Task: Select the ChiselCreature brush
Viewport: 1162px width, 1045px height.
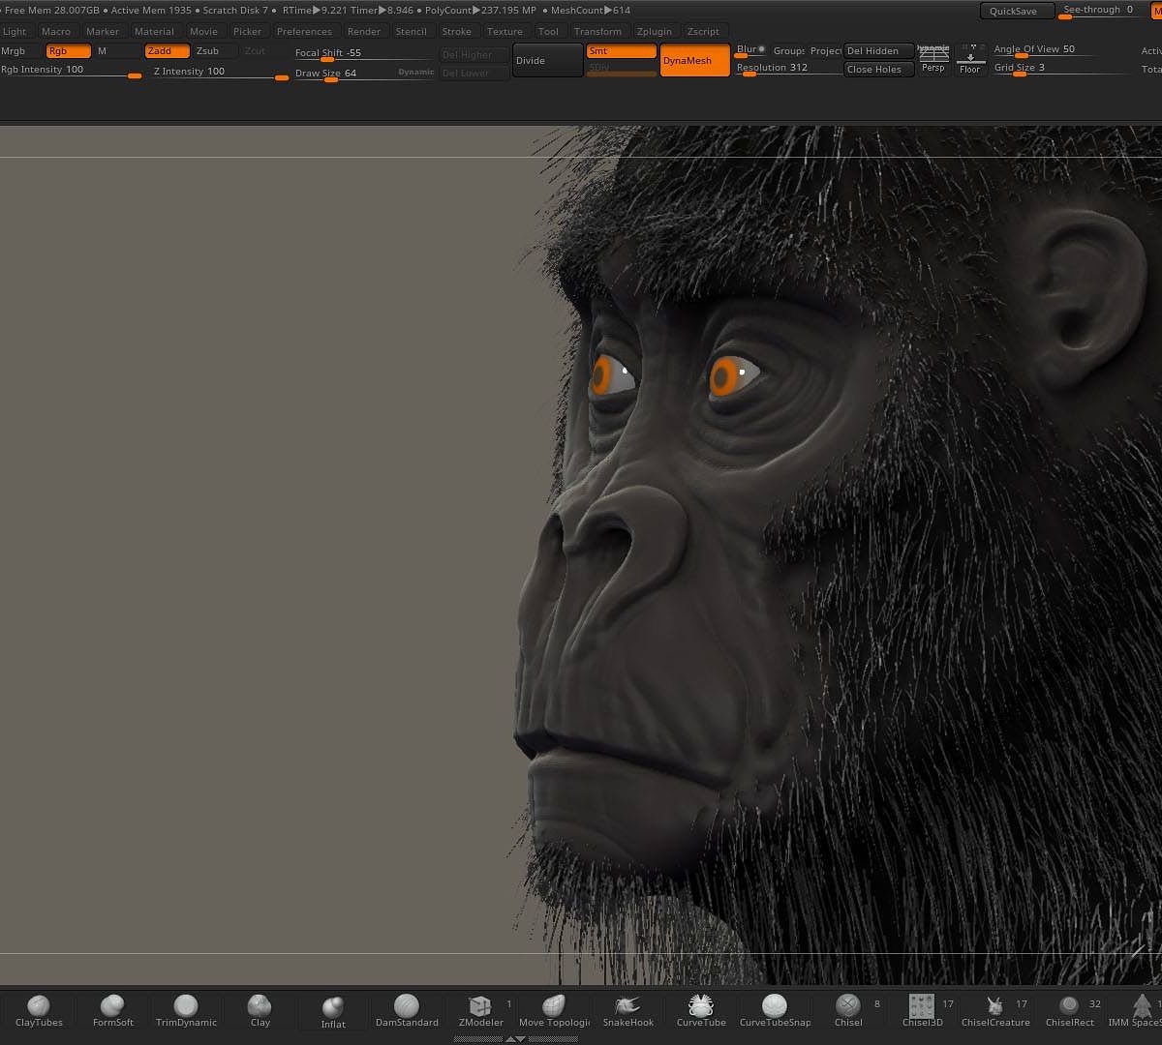Action: click(x=995, y=1010)
